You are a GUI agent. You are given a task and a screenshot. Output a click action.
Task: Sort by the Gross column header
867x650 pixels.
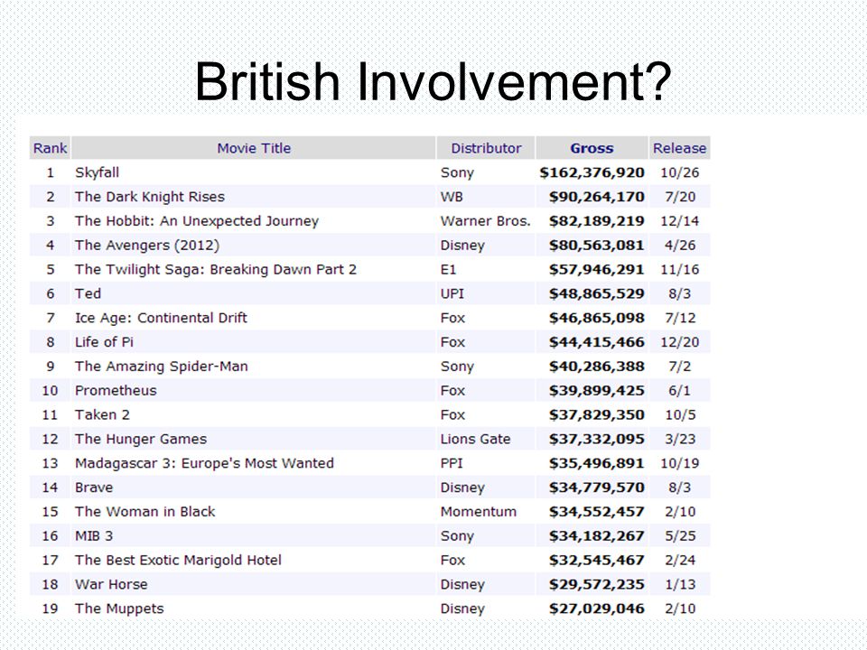592,148
